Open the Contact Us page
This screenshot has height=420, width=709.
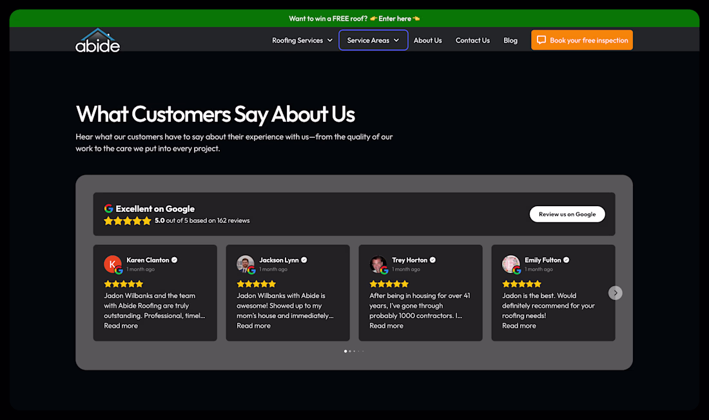[x=472, y=40]
